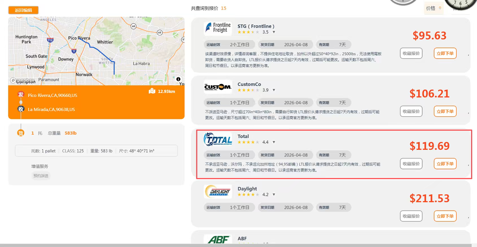Click the Daylight star rating
The height and width of the screenshot is (247, 477).
pos(248,195)
